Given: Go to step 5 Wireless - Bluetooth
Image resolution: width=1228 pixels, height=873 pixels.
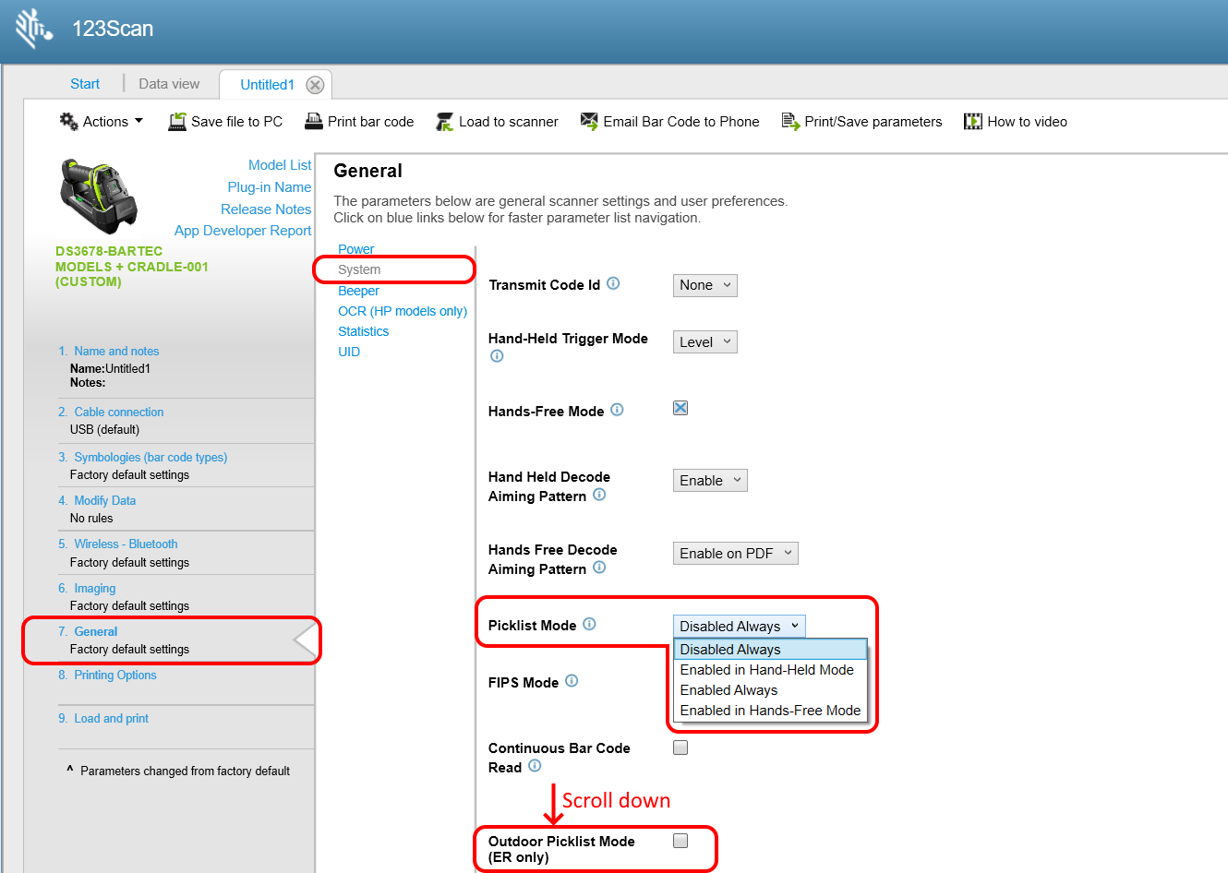Looking at the screenshot, I should pyautogui.click(x=126, y=544).
